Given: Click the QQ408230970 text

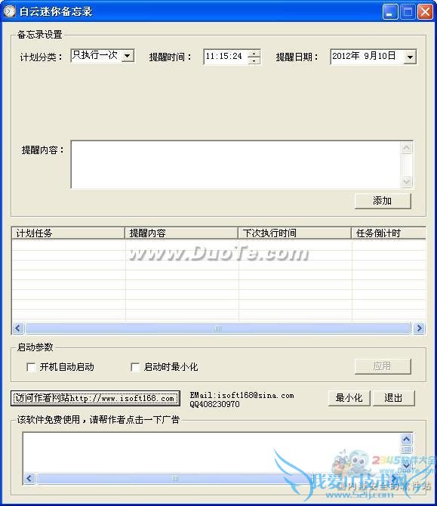Looking at the screenshot, I should tap(215, 404).
